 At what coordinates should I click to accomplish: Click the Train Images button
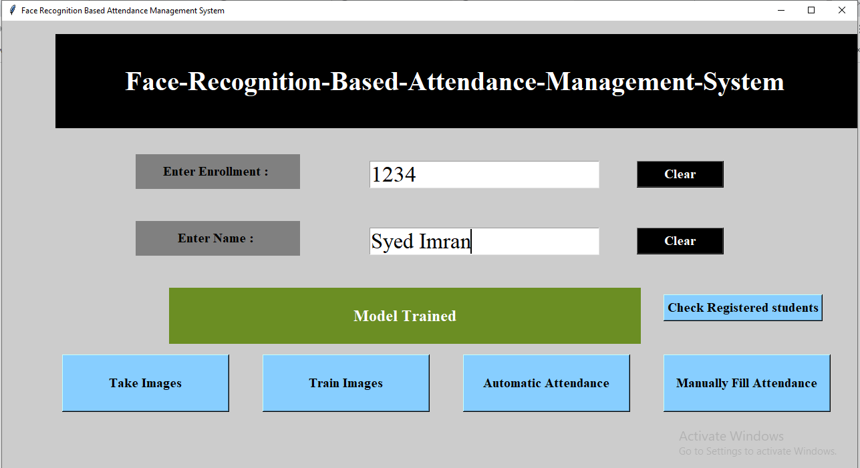coord(345,383)
